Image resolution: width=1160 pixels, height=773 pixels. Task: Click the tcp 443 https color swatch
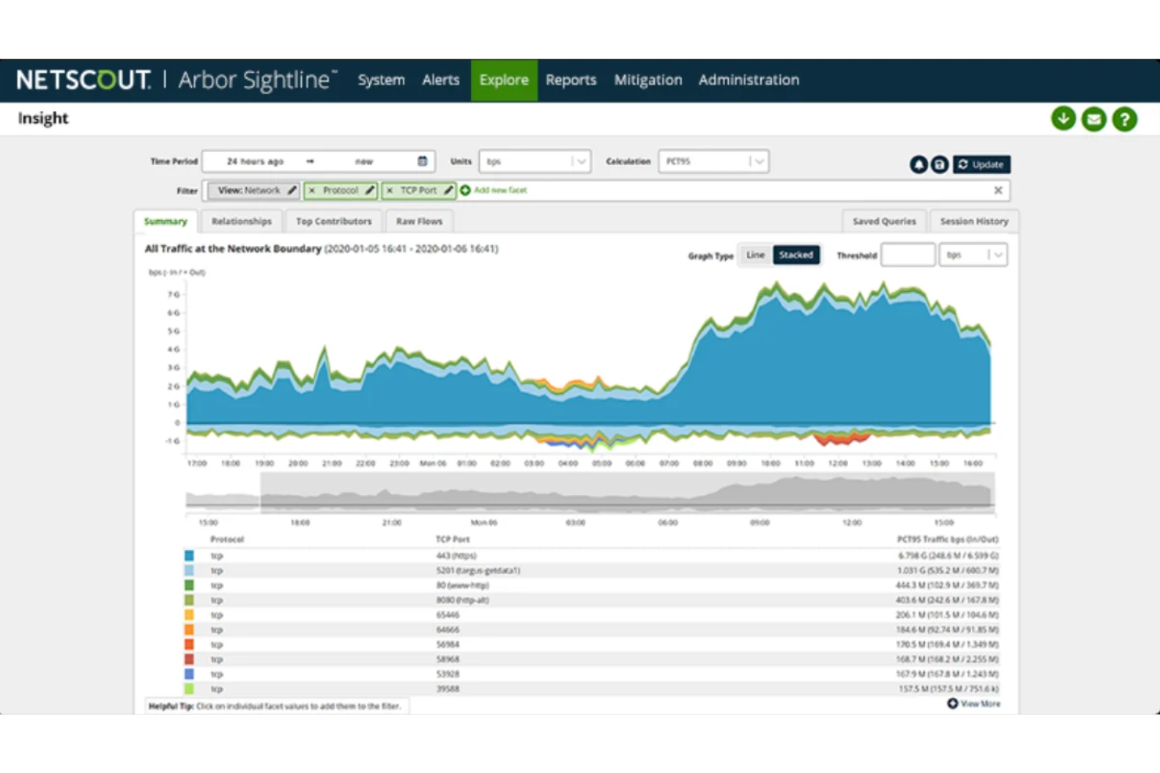189,555
